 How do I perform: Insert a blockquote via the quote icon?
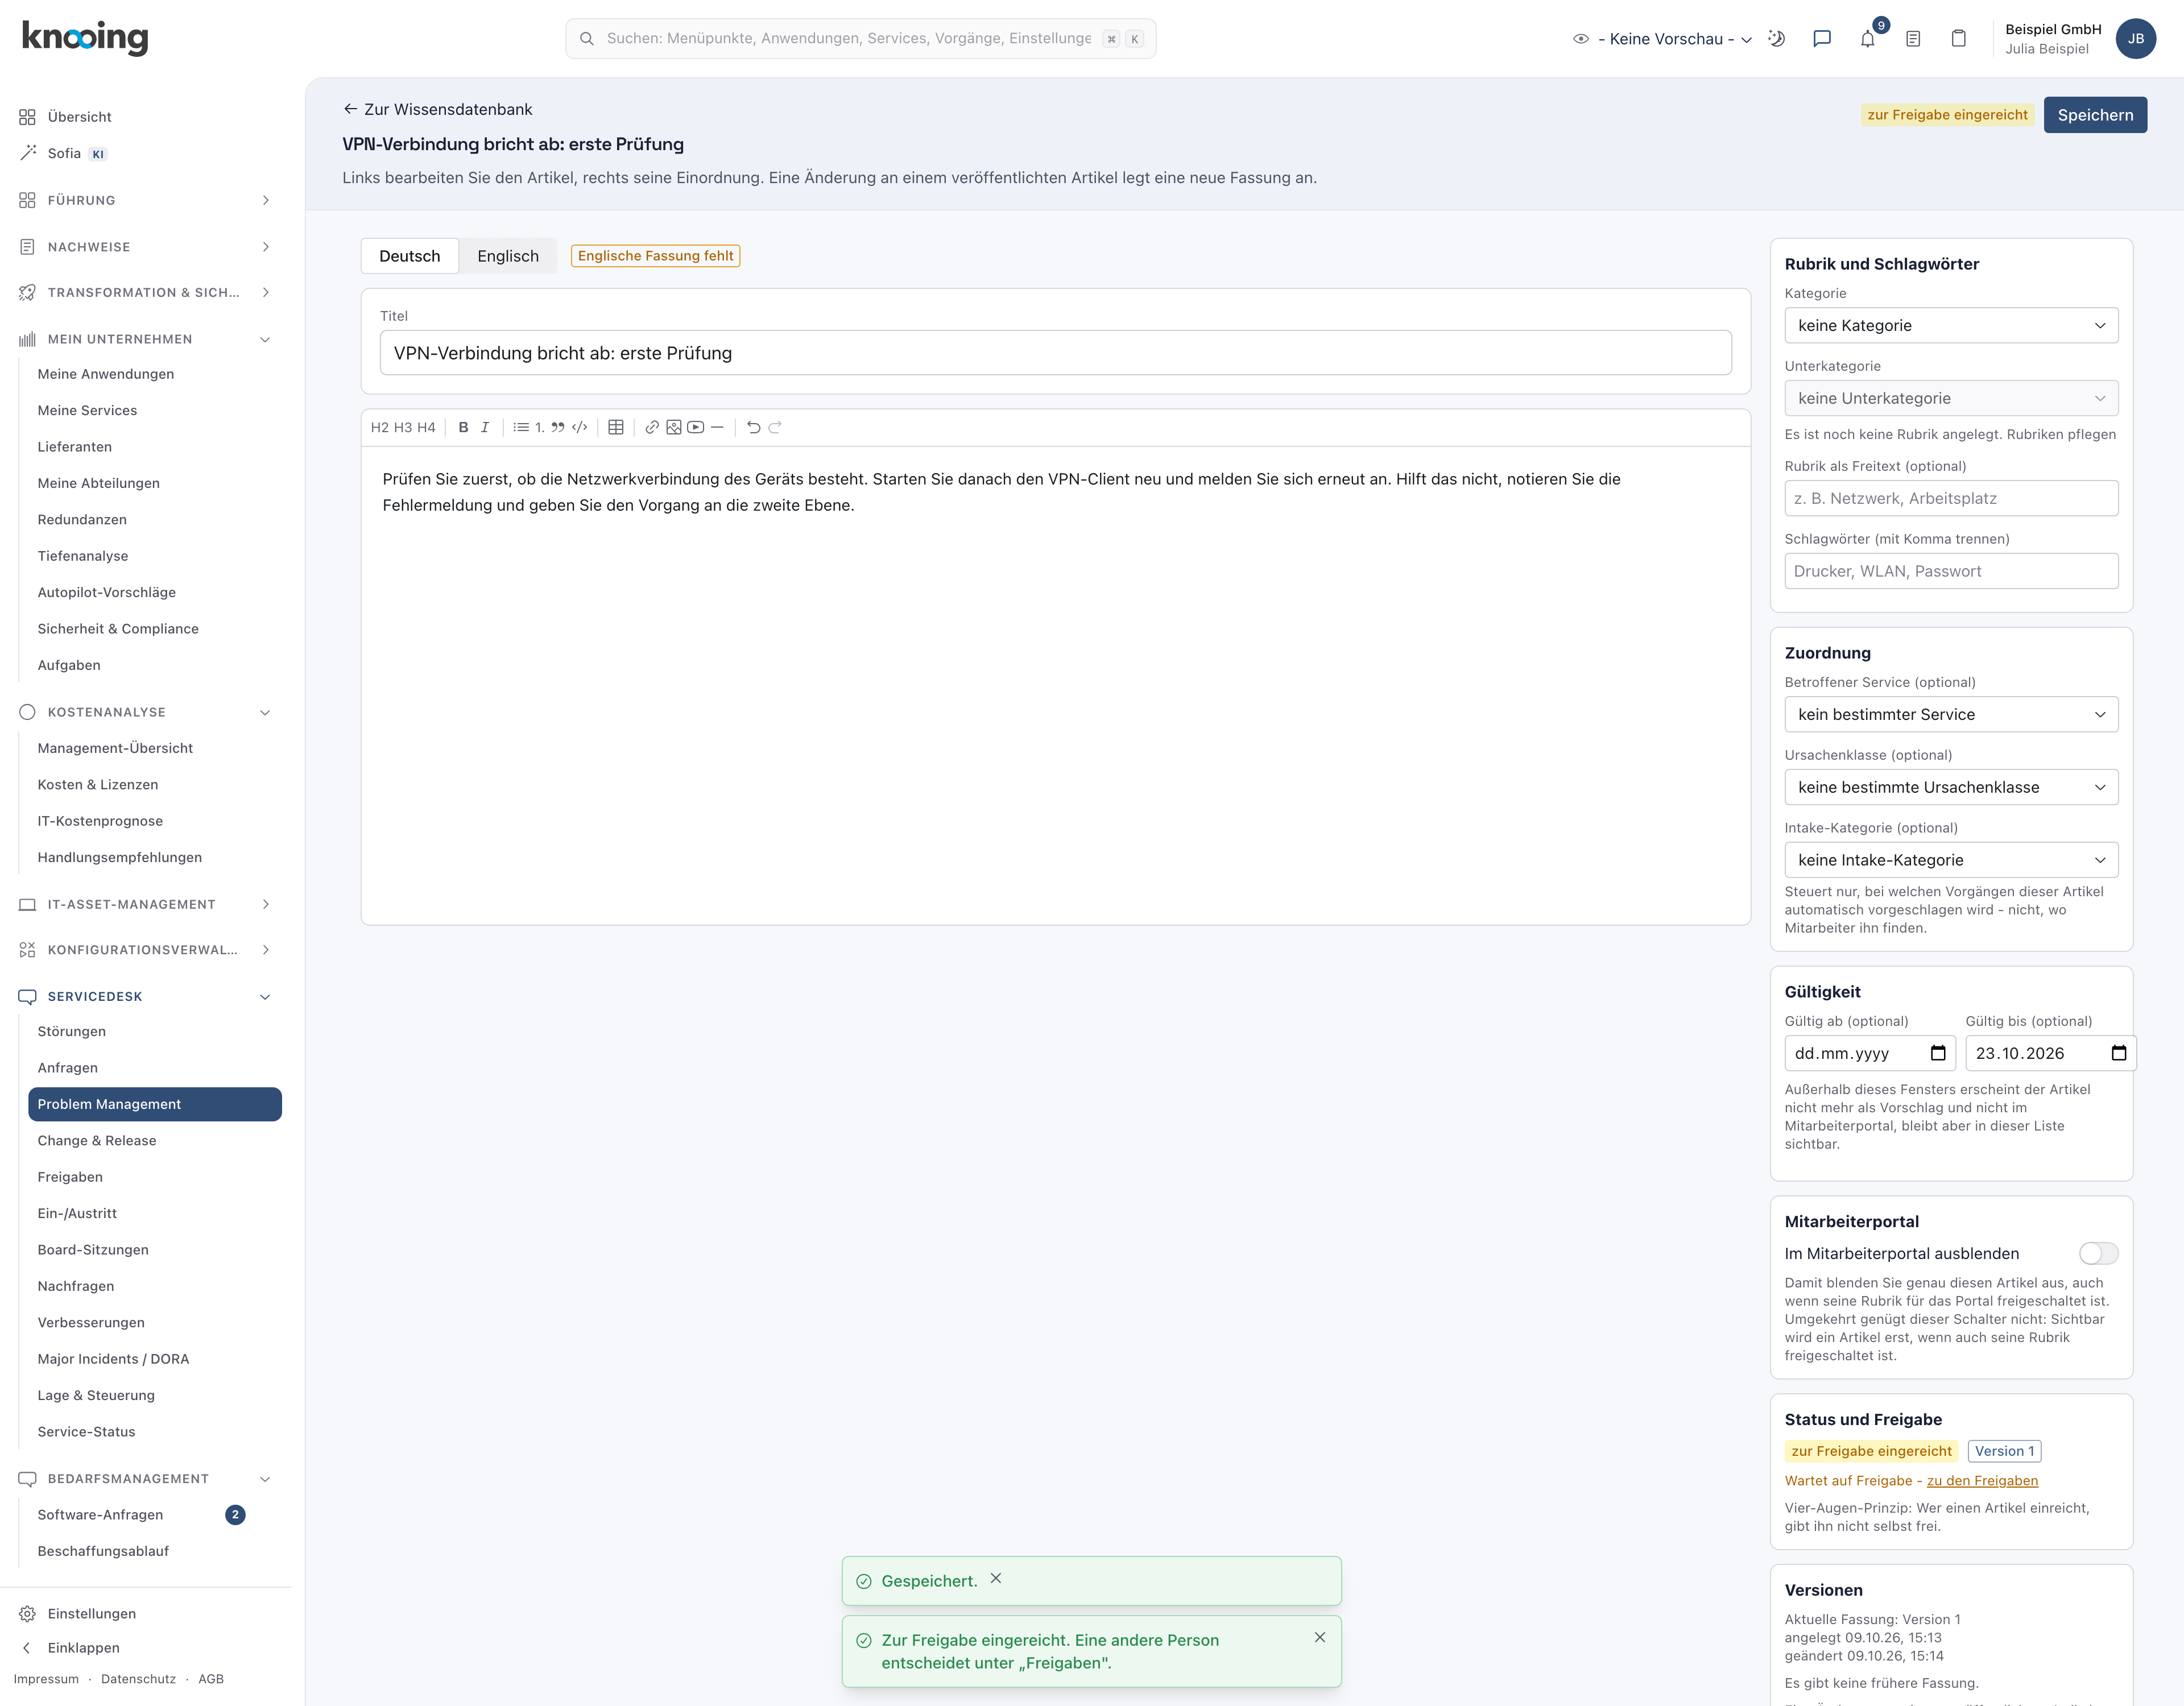[x=558, y=427]
